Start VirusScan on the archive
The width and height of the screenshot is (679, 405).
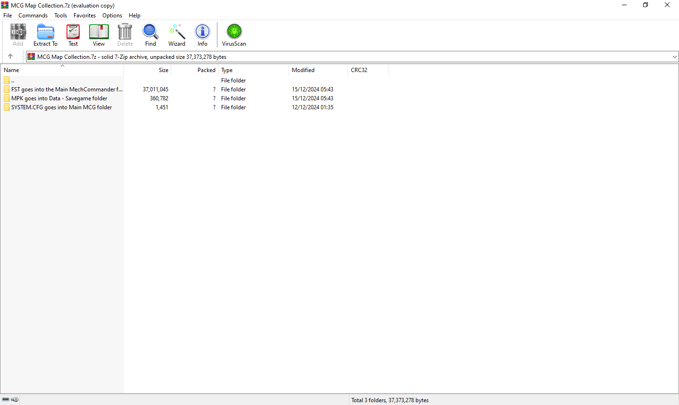(234, 35)
